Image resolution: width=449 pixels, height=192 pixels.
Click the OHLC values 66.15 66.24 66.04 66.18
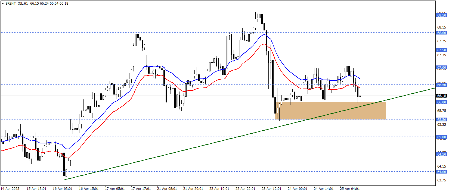point(49,4)
